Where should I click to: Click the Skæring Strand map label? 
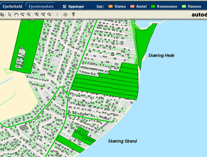[122, 141]
